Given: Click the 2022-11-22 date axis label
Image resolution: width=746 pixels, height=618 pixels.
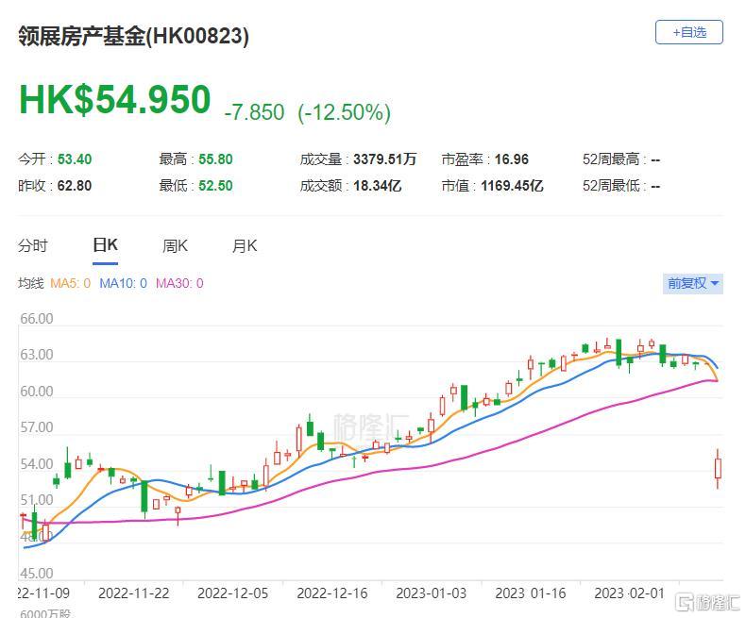Looking at the screenshot, I should point(134,593).
